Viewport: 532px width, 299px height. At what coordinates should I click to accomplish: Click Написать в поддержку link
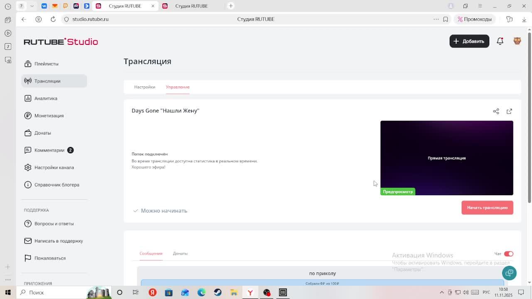click(54, 241)
